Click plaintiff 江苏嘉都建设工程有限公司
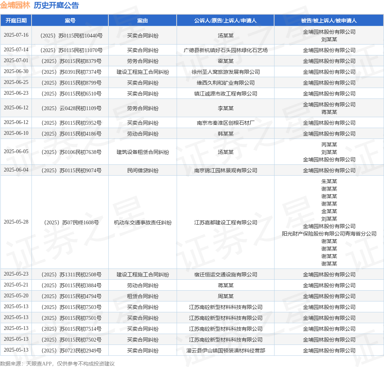The image size is (384, 367). 225,222
